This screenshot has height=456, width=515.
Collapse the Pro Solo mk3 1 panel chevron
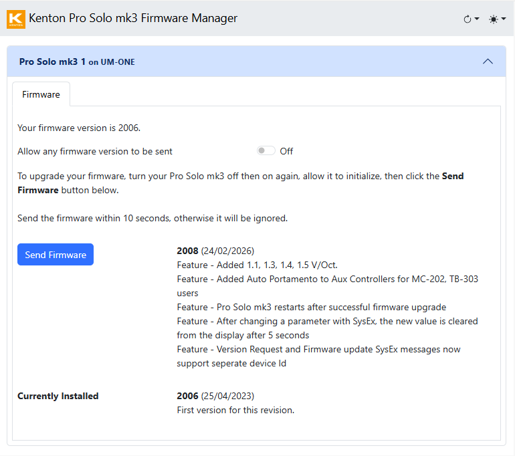click(x=488, y=62)
